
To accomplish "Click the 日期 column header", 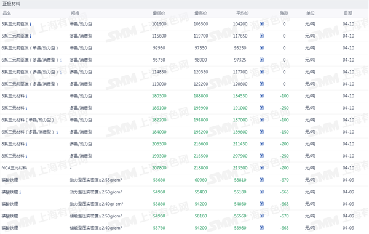I will [x=348, y=13].
